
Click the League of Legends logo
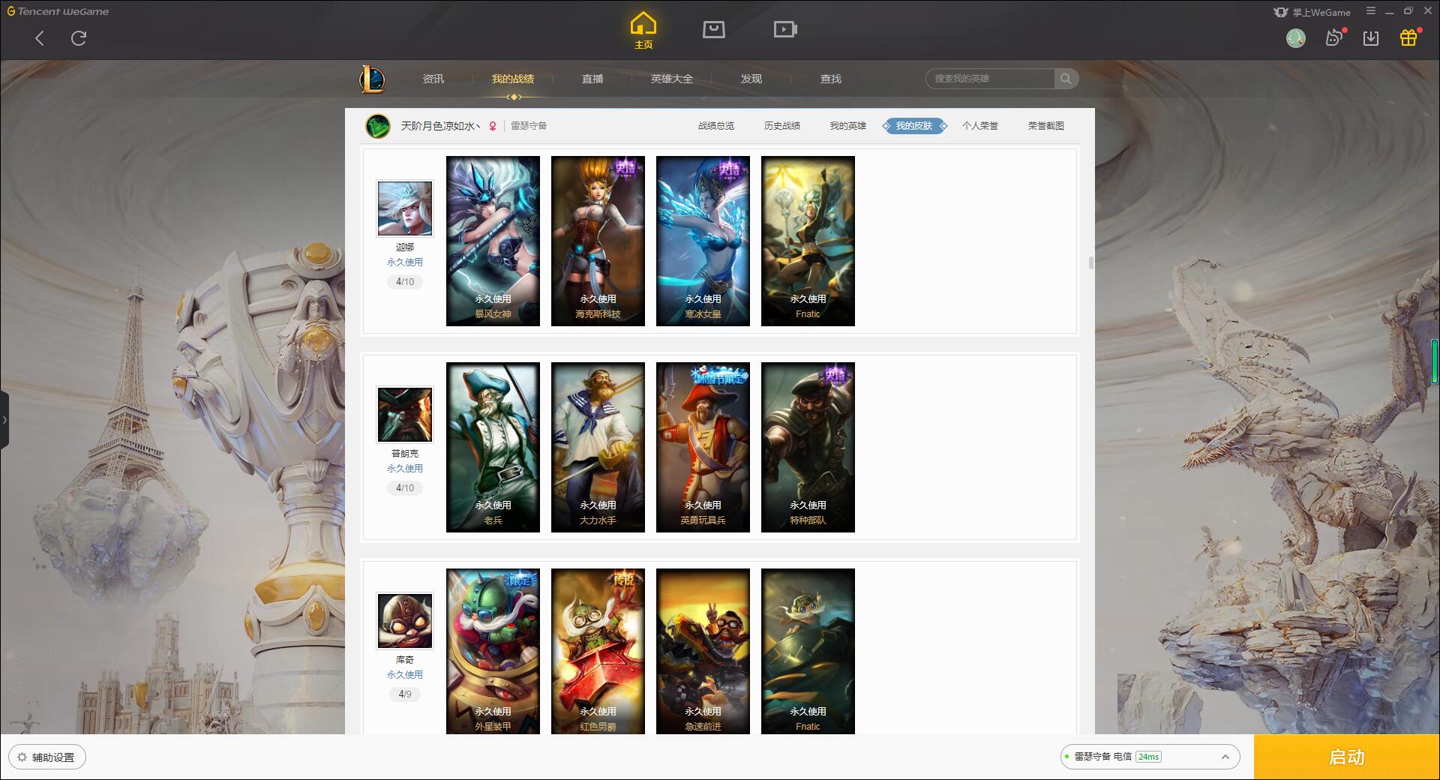click(x=373, y=79)
